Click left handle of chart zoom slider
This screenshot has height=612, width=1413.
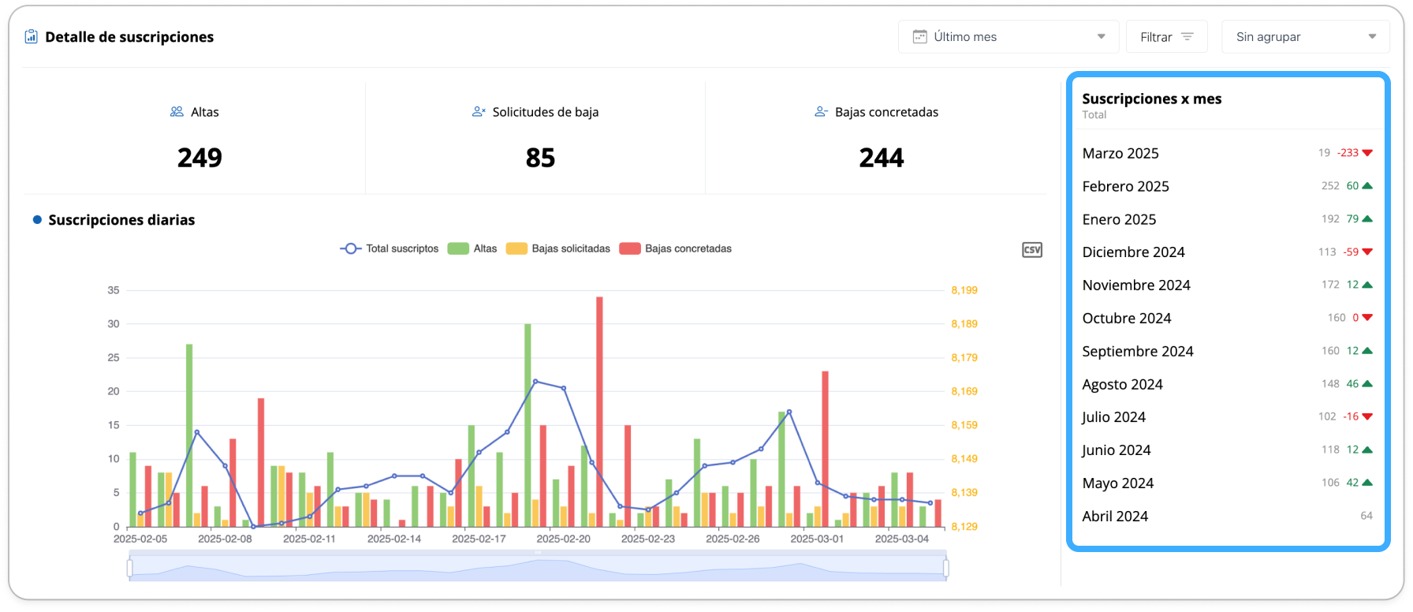(x=129, y=568)
